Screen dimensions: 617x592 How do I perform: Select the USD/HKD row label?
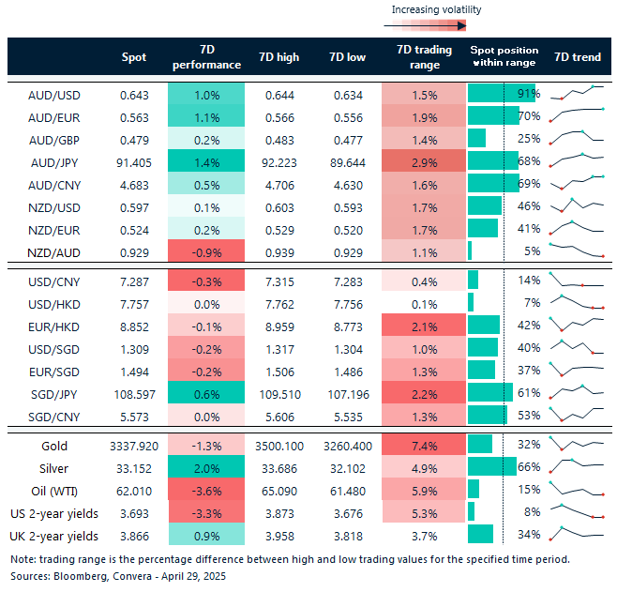(x=54, y=304)
